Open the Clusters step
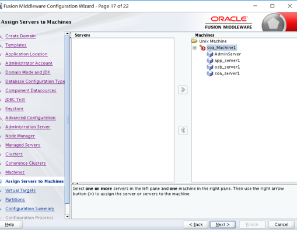The height and width of the screenshot is (230, 297). tap(14, 154)
